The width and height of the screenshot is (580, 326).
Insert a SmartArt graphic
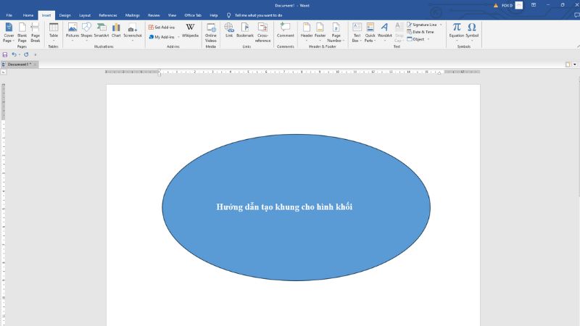101,30
